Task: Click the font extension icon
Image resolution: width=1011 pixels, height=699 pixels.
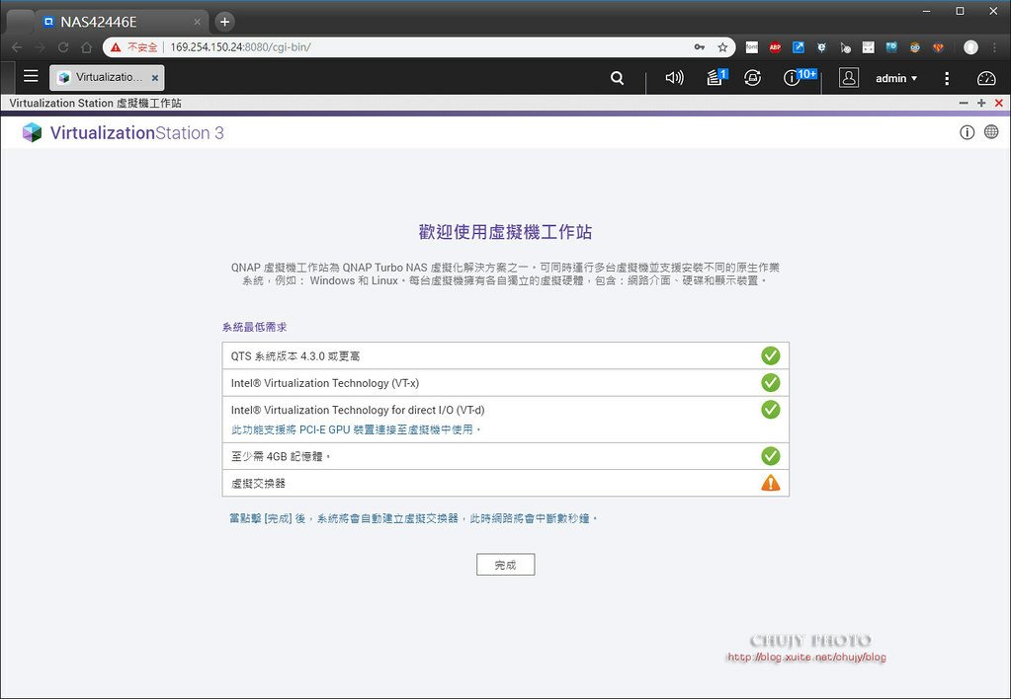Action: (752, 47)
